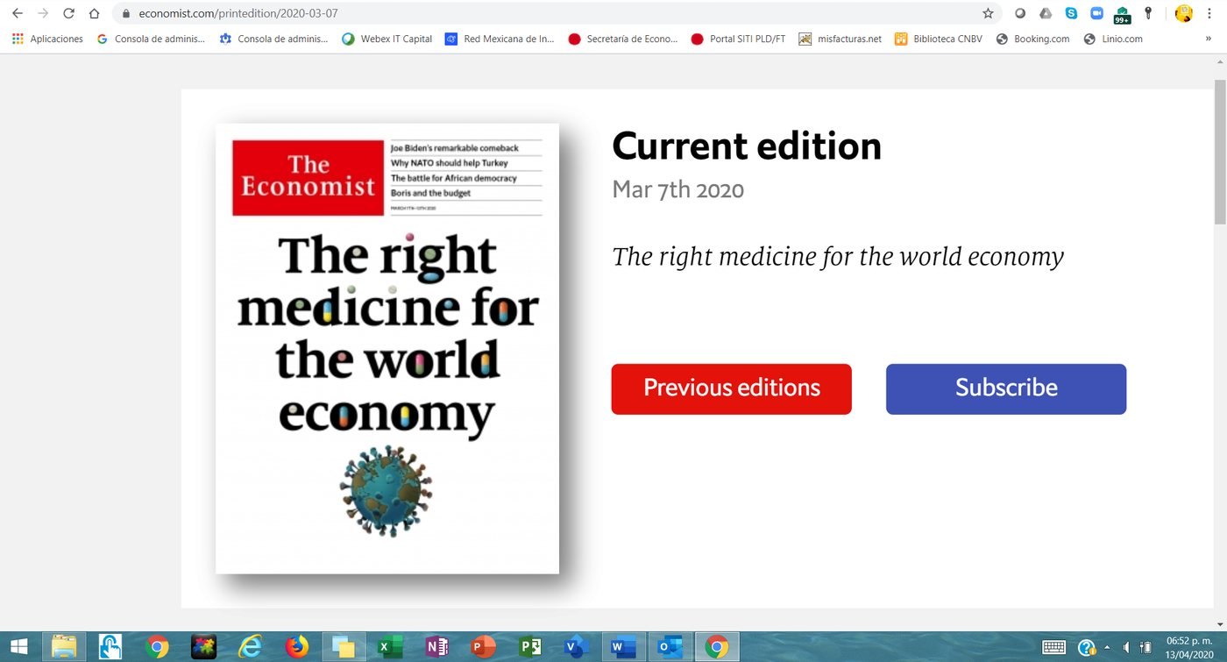Image resolution: width=1227 pixels, height=662 pixels.
Task: Click the key extension icon
Action: coord(1147,13)
